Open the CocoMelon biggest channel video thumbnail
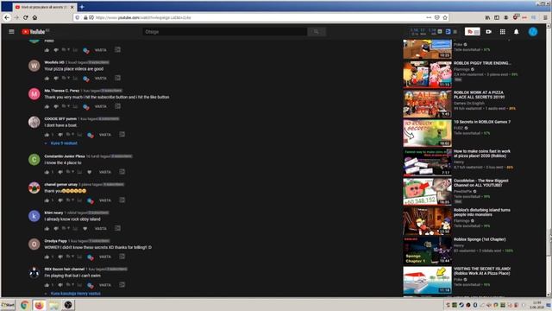The image size is (552, 311). pos(427,191)
